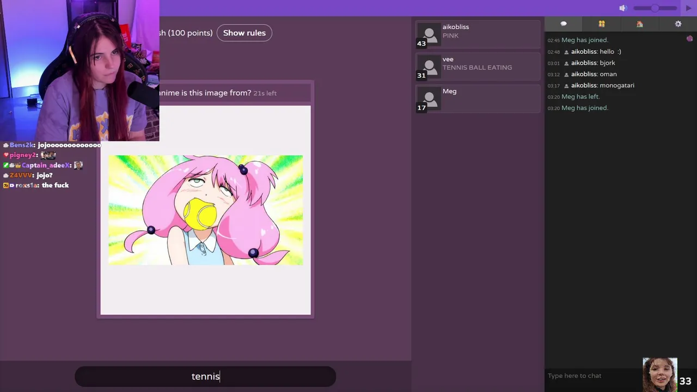
Task: Click Show rules button
Action: pyautogui.click(x=244, y=33)
